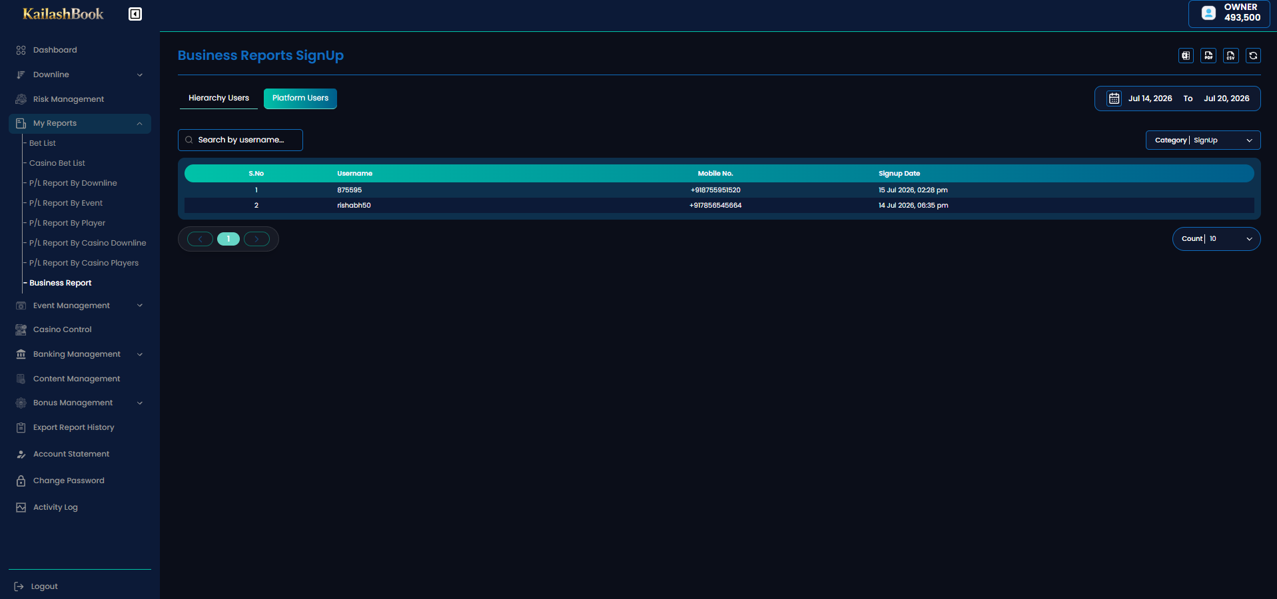Click the Signup Date column header

(899, 174)
